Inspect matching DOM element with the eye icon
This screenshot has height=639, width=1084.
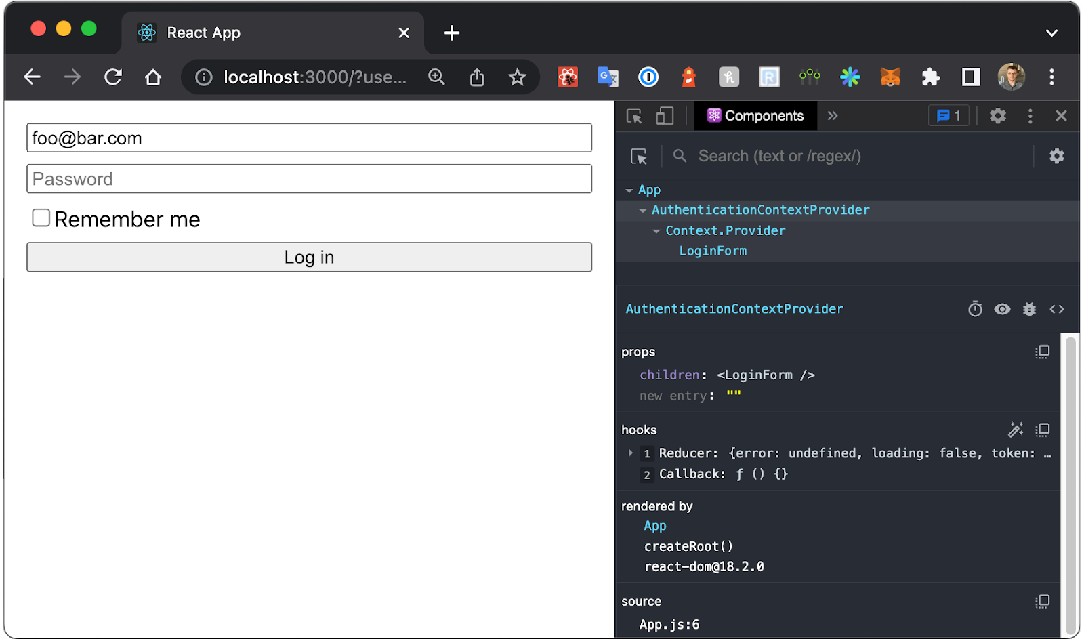(1002, 309)
